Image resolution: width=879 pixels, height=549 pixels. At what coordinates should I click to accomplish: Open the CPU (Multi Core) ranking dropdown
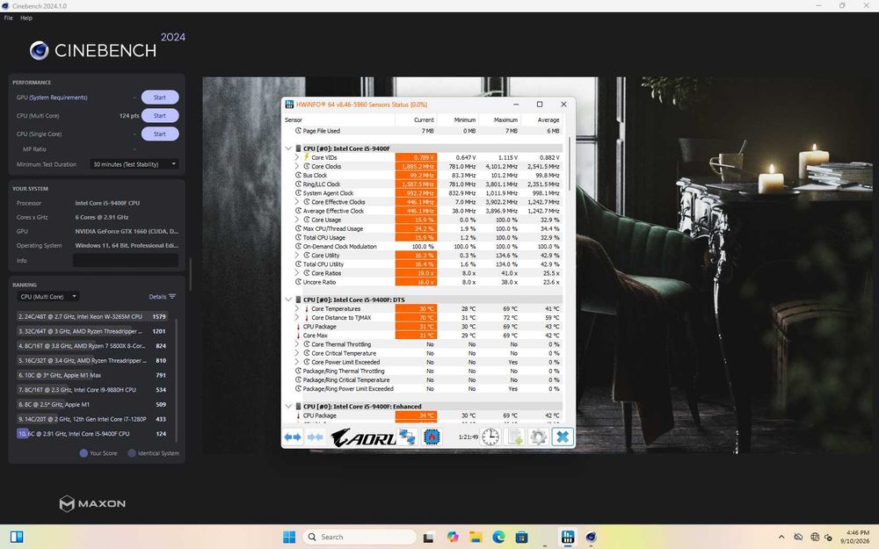click(47, 296)
